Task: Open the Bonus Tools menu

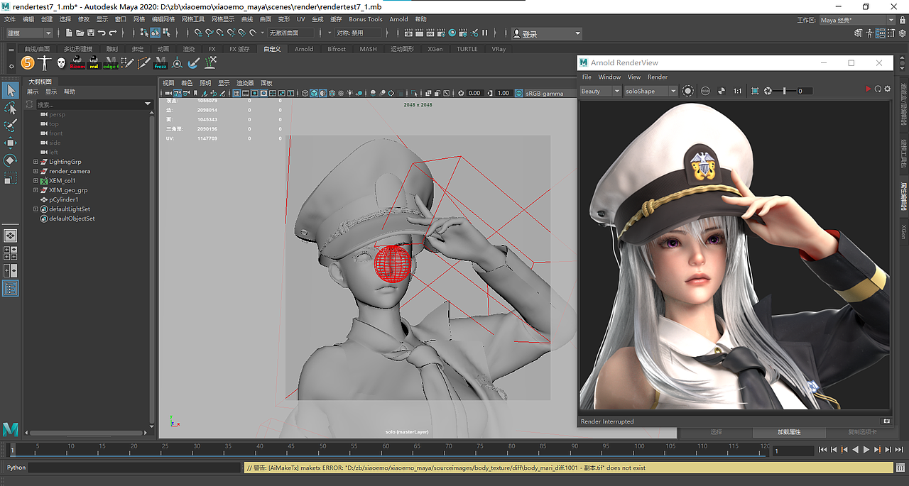Action: pos(365,19)
